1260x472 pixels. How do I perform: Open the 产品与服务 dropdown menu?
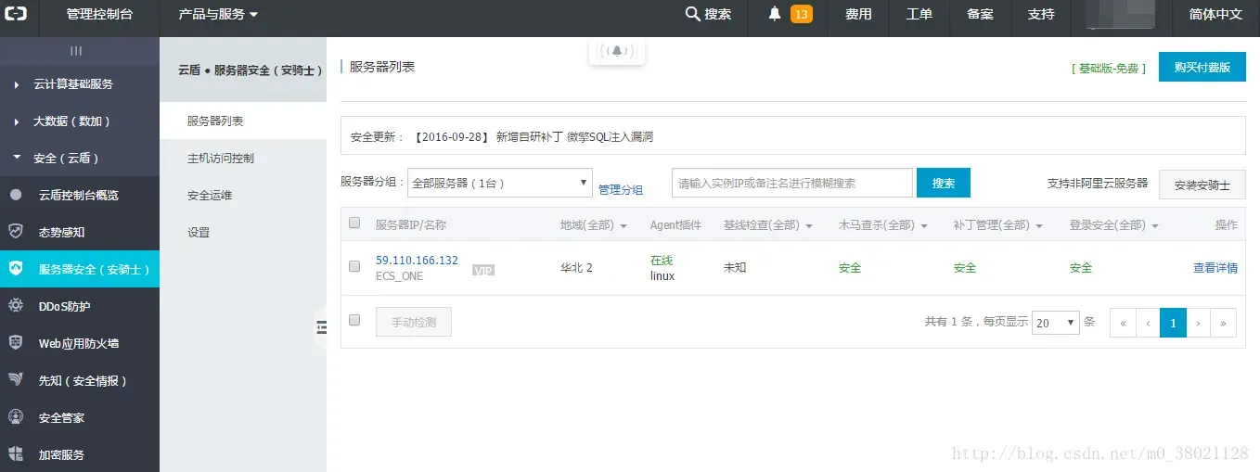218,14
